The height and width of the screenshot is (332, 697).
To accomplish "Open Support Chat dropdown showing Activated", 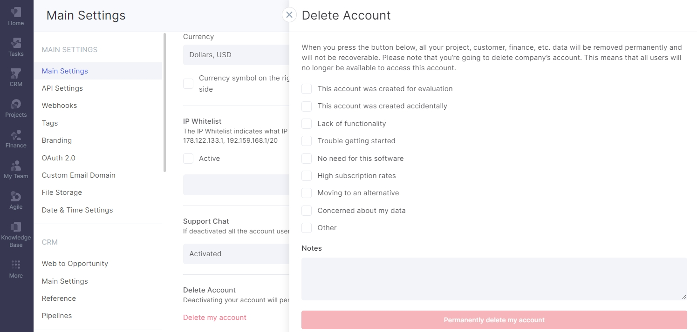I will [x=236, y=254].
